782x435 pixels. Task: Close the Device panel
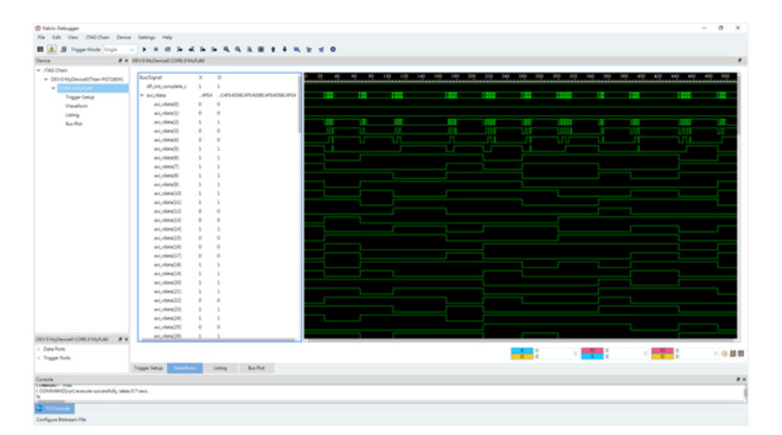pyautogui.click(x=126, y=61)
